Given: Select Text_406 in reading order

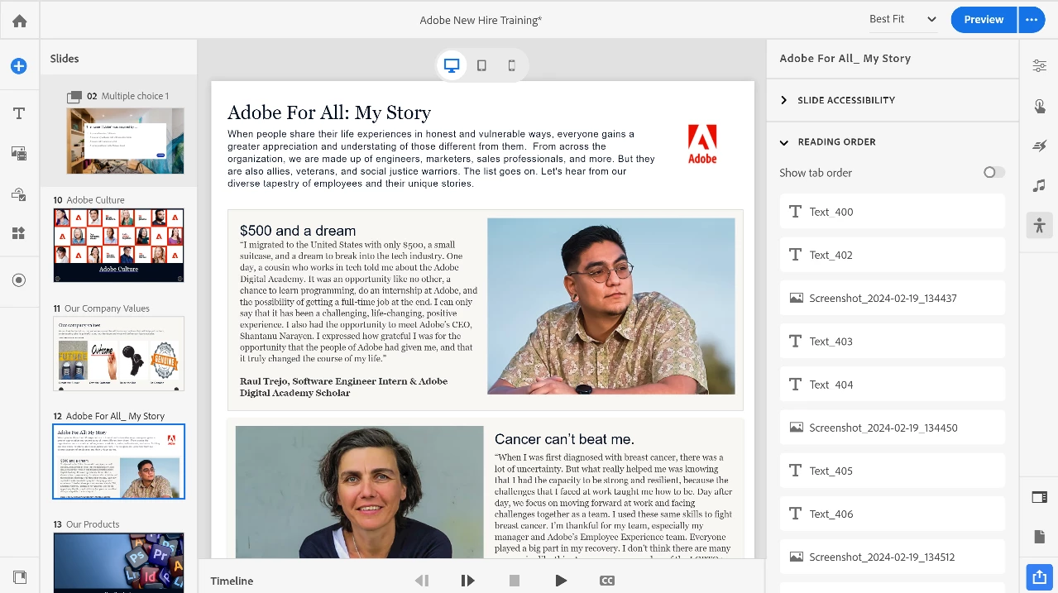Looking at the screenshot, I should pyautogui.click(x=892, y=514).
